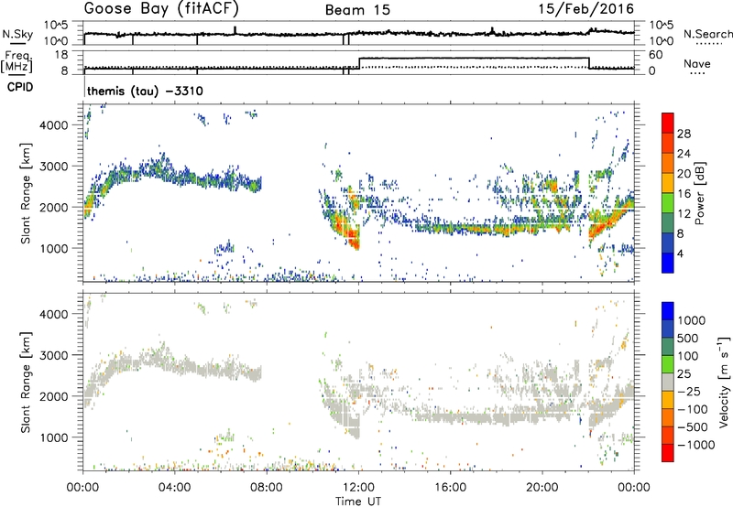Click the '04:00' time tick label
Screen dimensions: 733x507
pos(174,488)
